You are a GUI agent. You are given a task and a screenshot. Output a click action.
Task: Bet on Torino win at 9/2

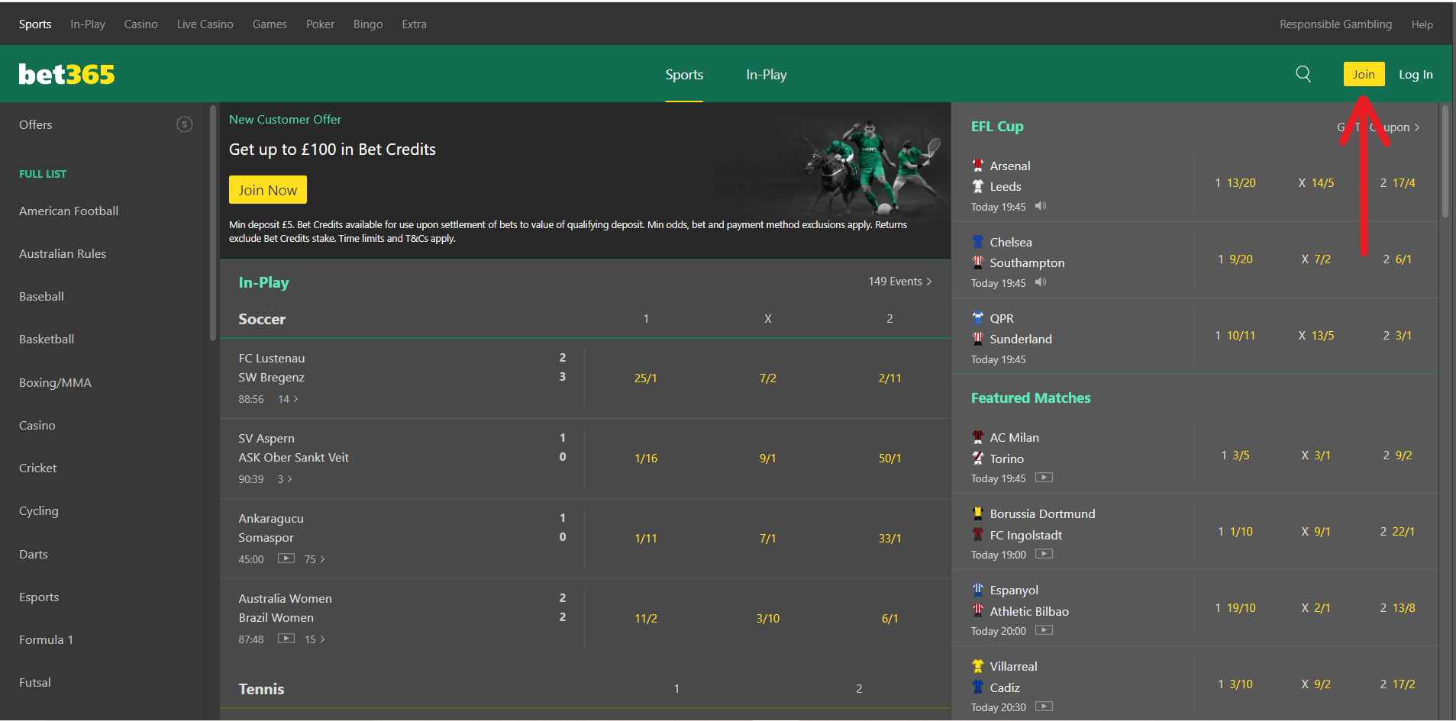tap(1397, 455)
